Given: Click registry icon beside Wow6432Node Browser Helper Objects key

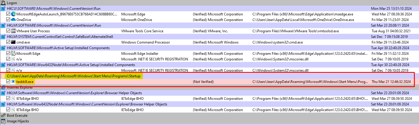Looking at the screenshot, I should coord(3,104).
